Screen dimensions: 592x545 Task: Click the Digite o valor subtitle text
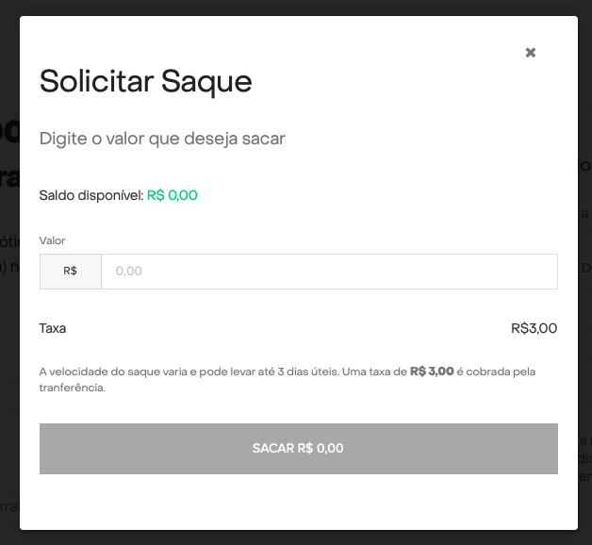pyautogui.click(x=162, y=139)
